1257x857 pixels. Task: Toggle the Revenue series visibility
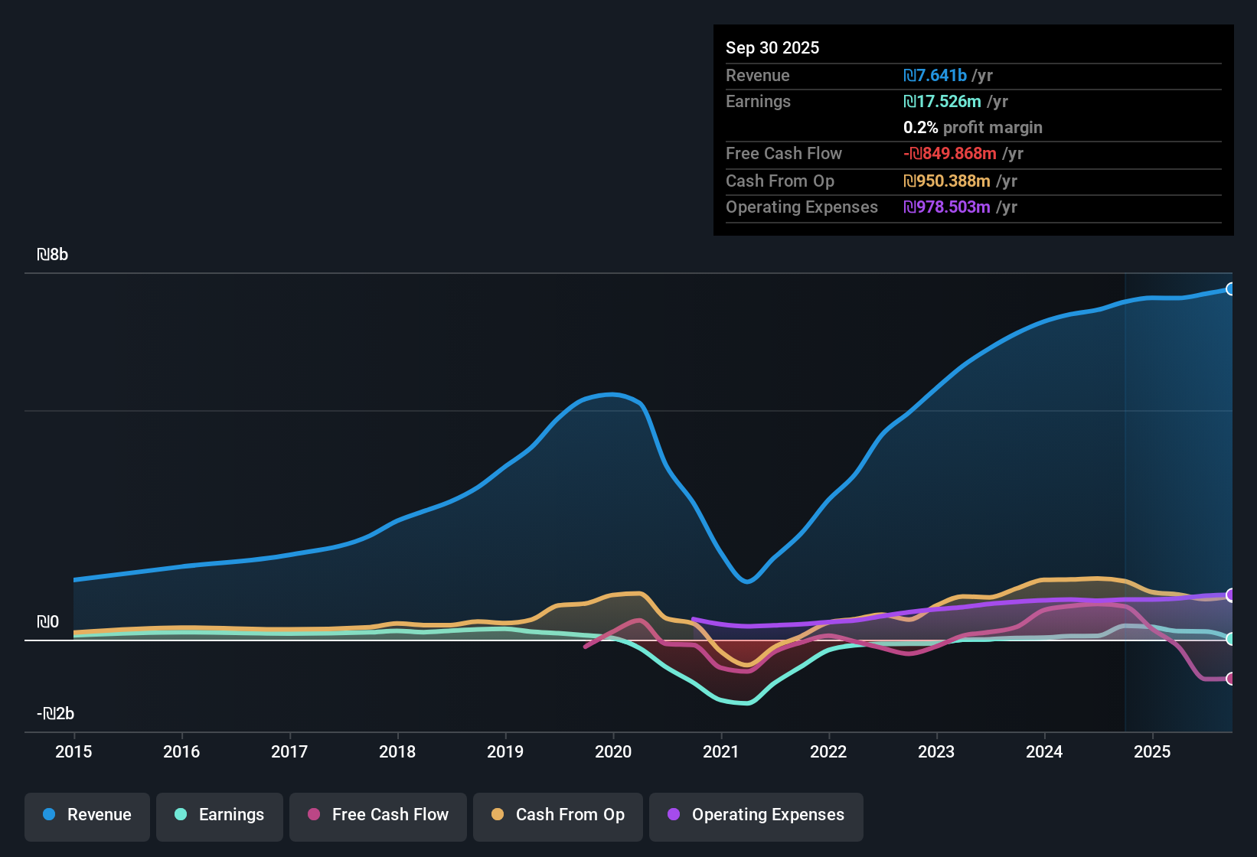(x=87, y=815)
